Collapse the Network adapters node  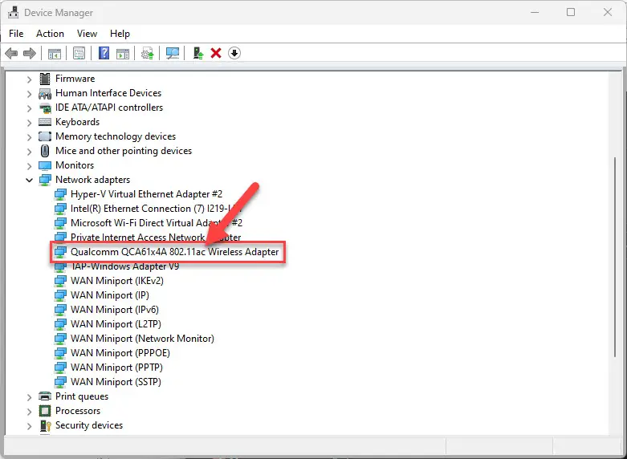pyautogui.click(x=29, y=180)
